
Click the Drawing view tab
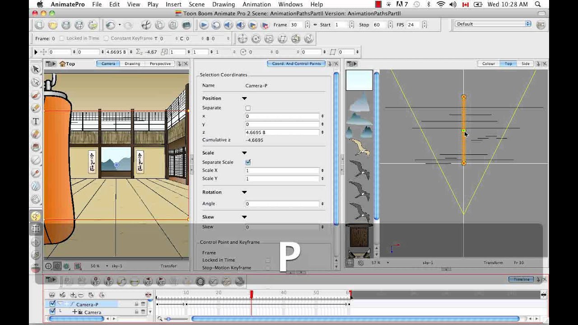point(132,64)
